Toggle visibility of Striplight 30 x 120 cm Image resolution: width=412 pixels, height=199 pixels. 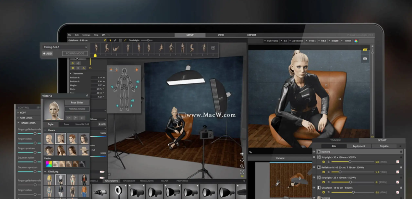pyautogui.click(x=314, y=157)
